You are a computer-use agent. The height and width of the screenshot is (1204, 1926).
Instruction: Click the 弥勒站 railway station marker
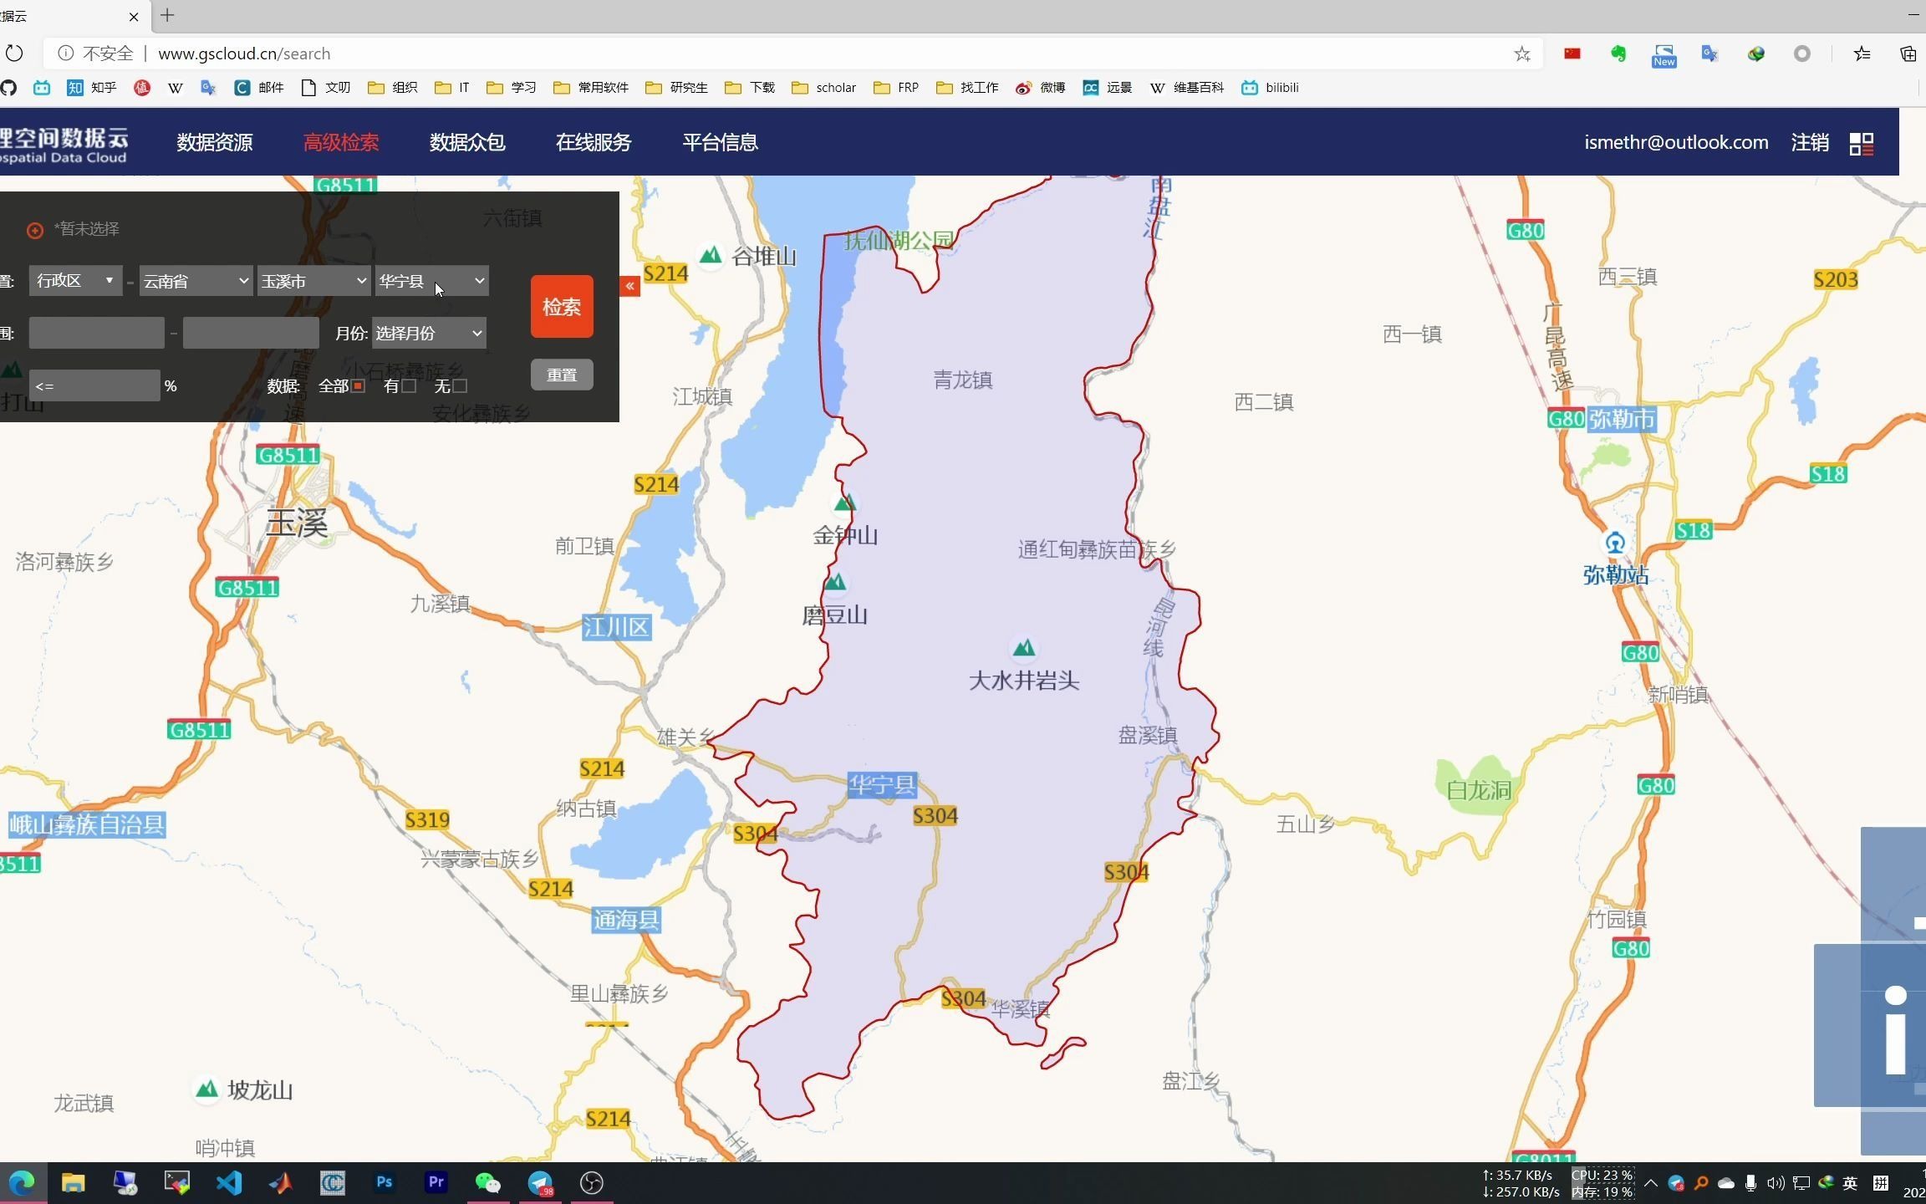[x=1615, y=543]
